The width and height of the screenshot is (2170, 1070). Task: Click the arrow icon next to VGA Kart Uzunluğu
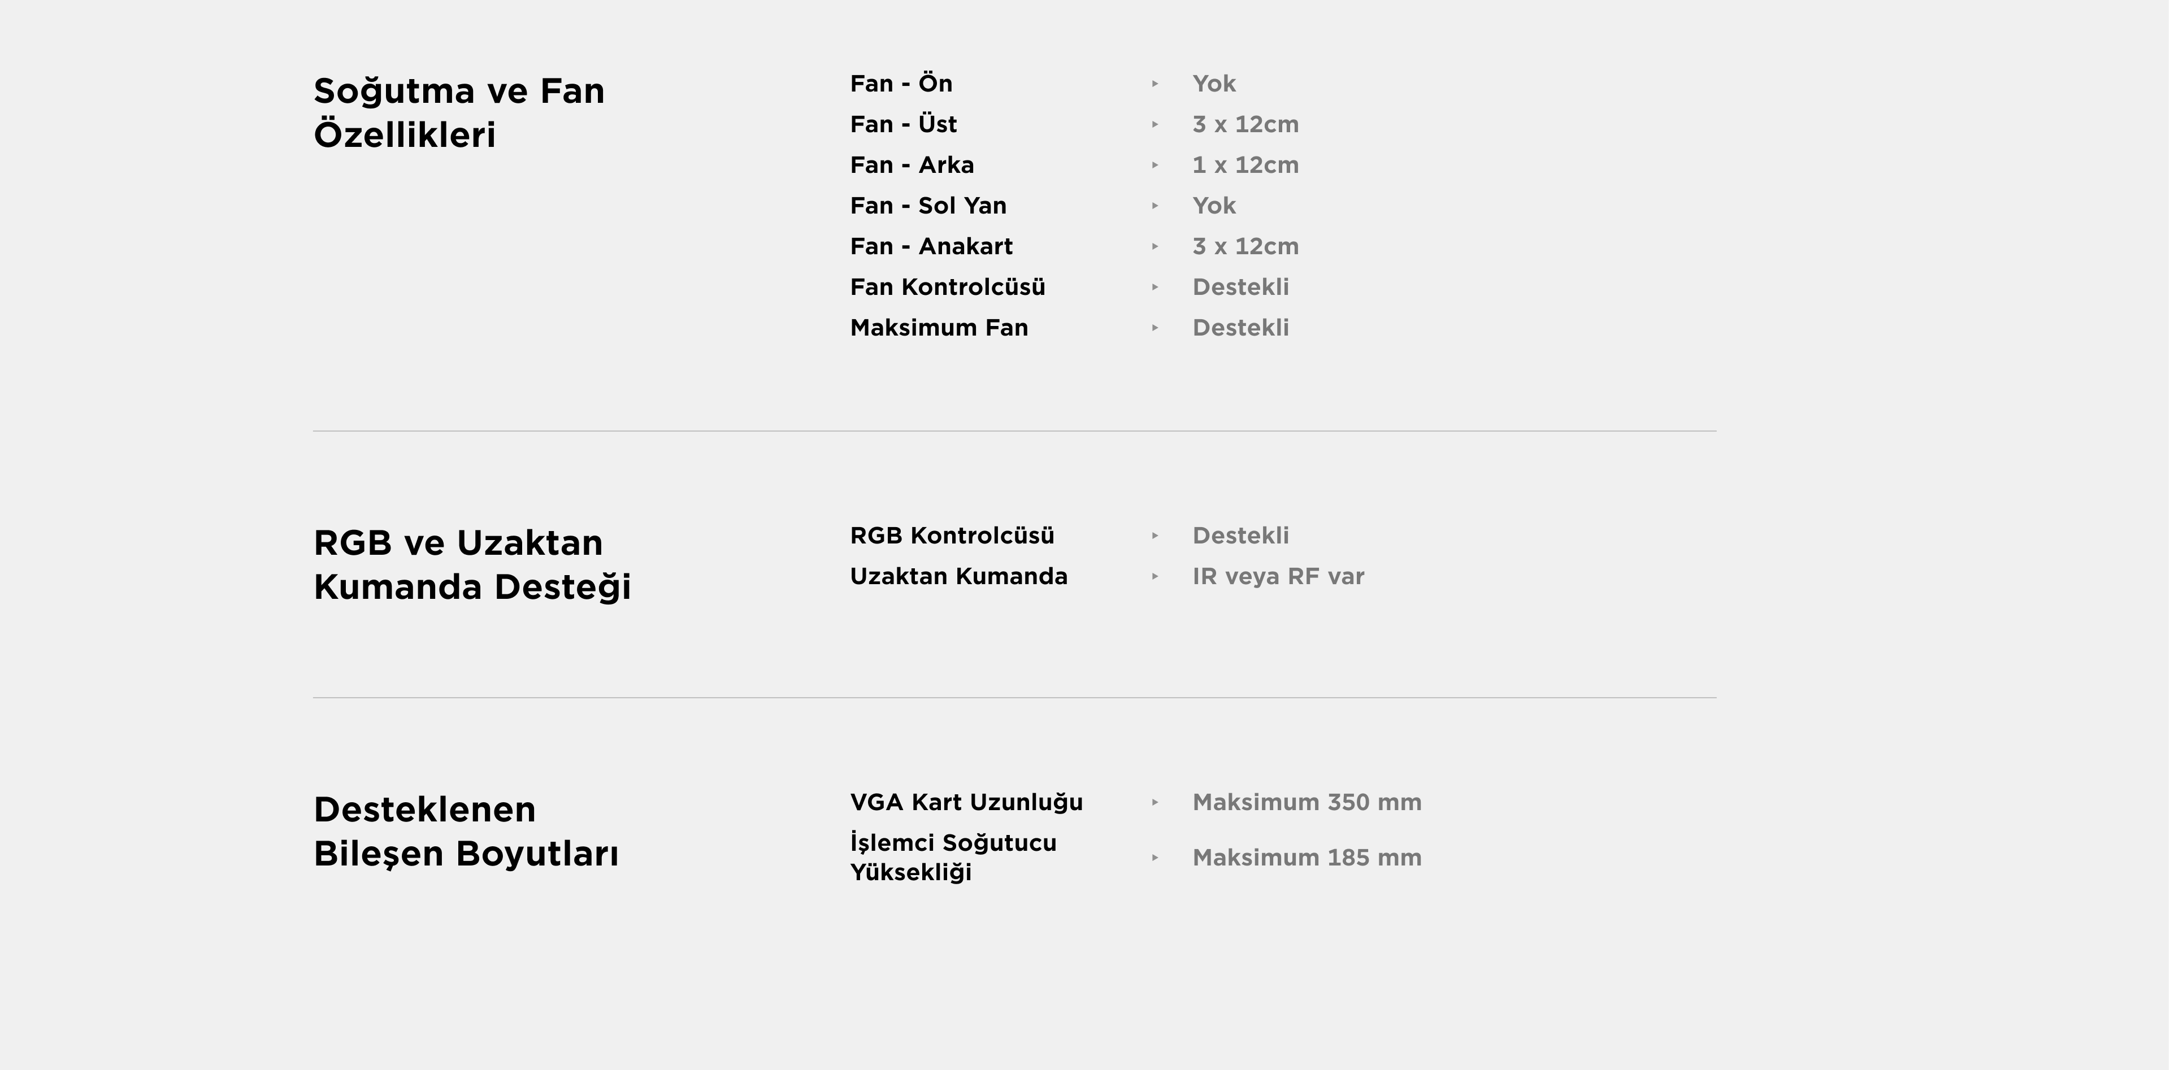point(1155,802)
